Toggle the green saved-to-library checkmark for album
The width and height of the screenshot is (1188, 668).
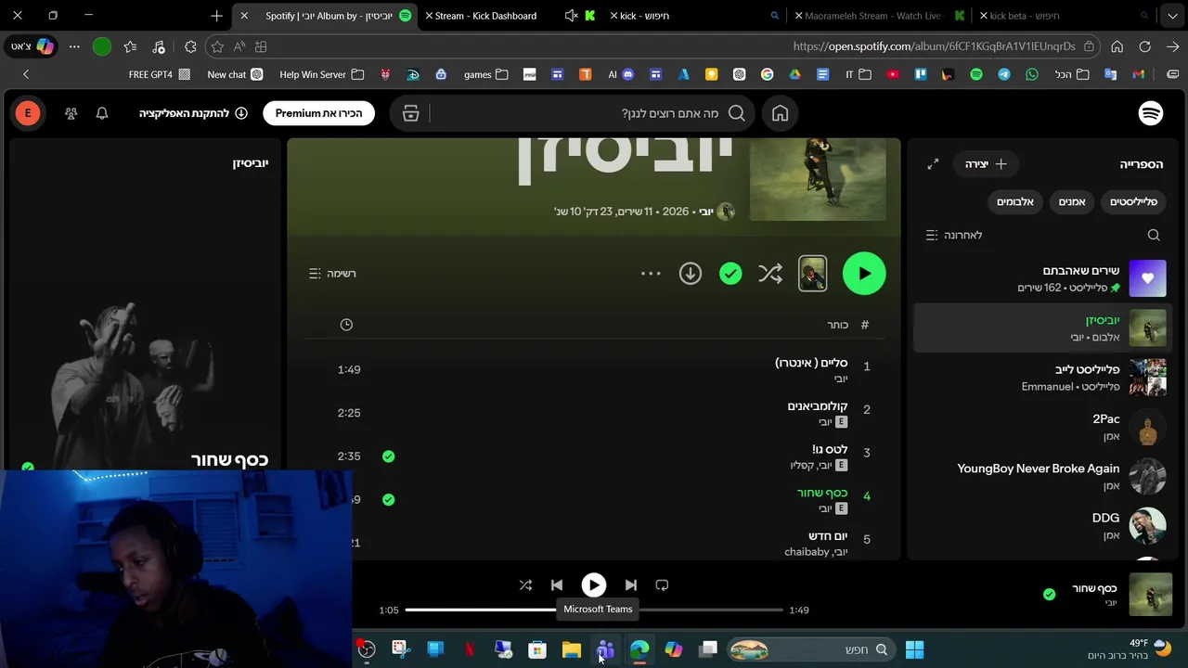click(730, 274)
